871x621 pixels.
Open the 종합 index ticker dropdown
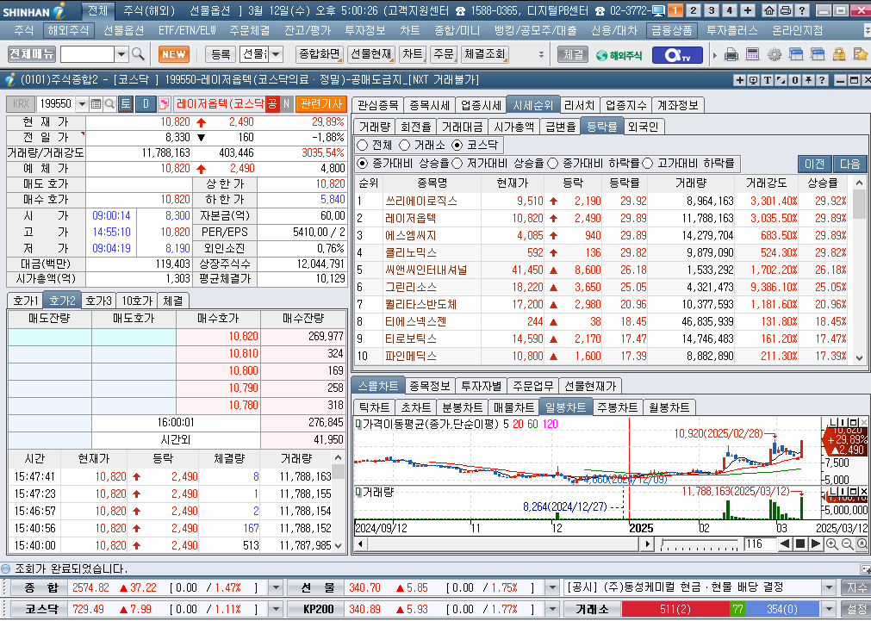(x=276, y=587)
